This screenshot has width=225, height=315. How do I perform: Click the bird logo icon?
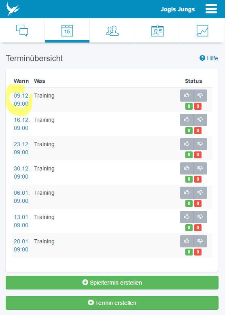pyautogui.click(x=13, y=9)
